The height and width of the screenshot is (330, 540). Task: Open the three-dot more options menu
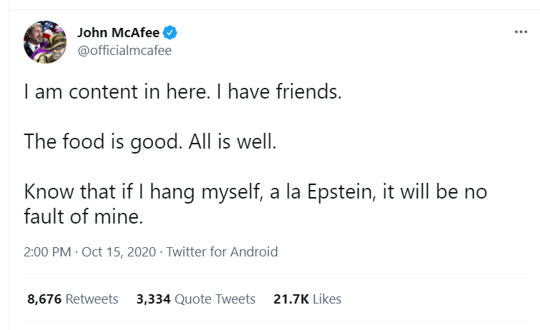521,34
